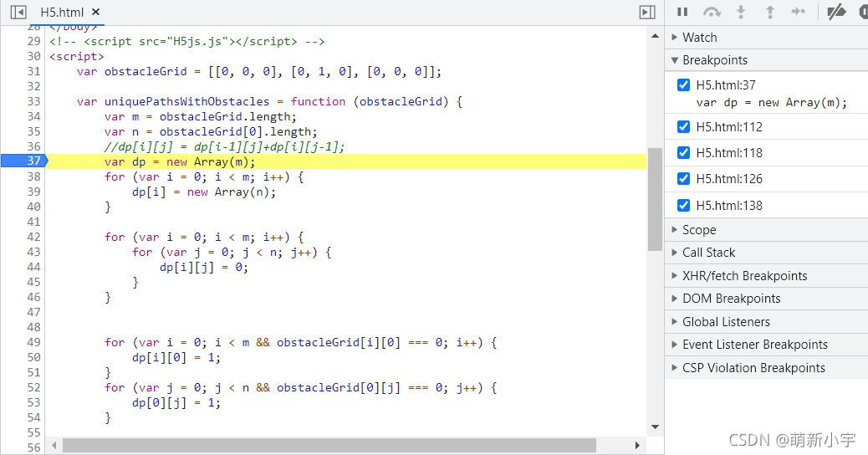
Task: Set breakpoint on line number 49
Action: coord(33,342)
